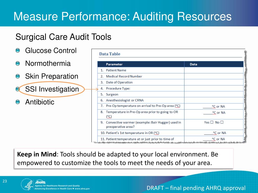Screen dimensions: 258x193
Task: Click the slide number 23
Action: click(x=5, y=181)
